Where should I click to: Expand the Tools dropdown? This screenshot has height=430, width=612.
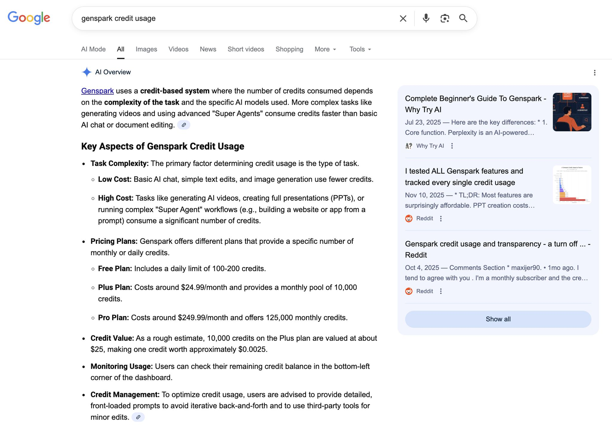(360, 49)
